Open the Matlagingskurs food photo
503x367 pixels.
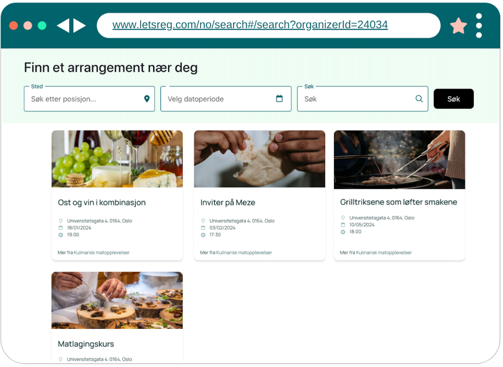pyautogui.click(x=117, y=300)
